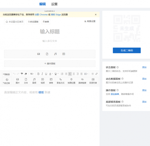Switch to the 编辑 tab
The height and width of the screenshot is (146, 150).
pyautogui.click(x=43, y=4)
